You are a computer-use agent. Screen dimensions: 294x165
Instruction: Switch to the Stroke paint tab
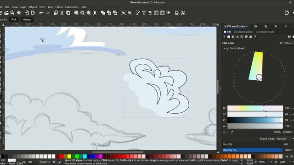pyautogui.click(x=243, y=32)
